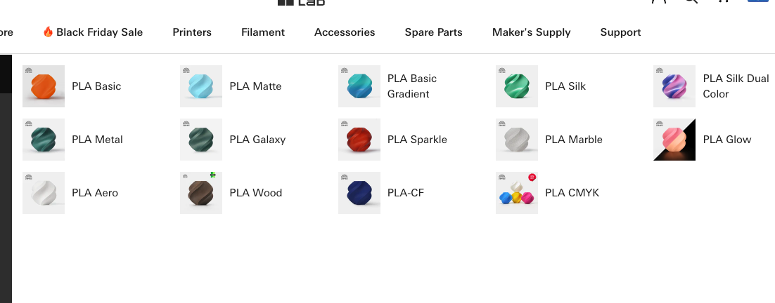Open the PLA Silk Dual Color thumbnail
775x303 pixels.
[674, 86]
